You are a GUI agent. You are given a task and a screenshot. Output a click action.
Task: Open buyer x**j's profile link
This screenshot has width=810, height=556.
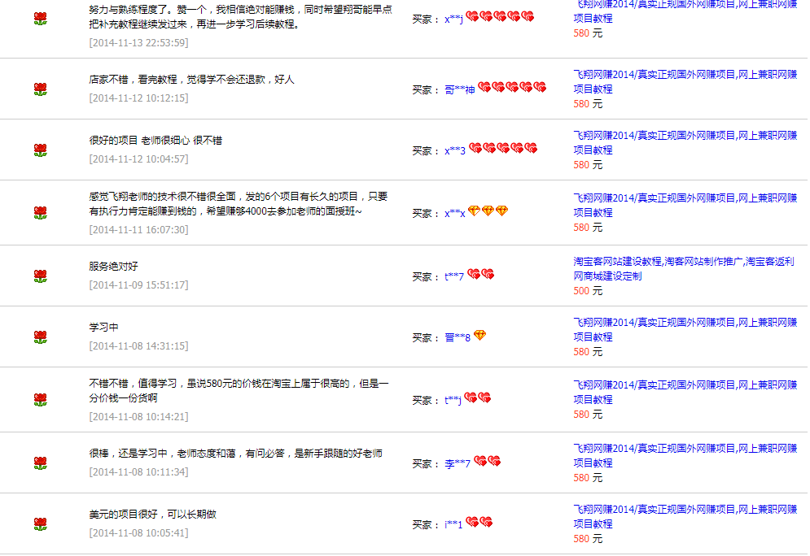coord(453,19)
